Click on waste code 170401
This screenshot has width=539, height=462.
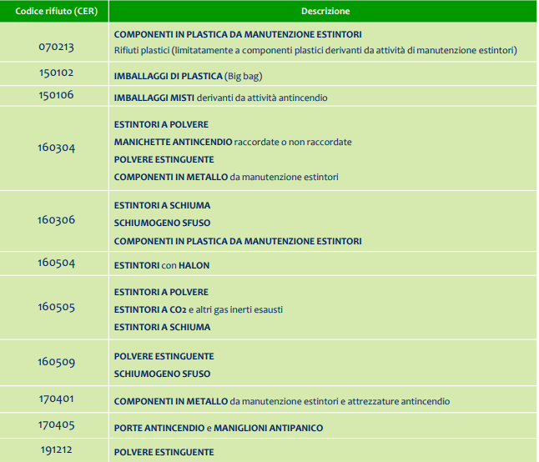(56, 399)
